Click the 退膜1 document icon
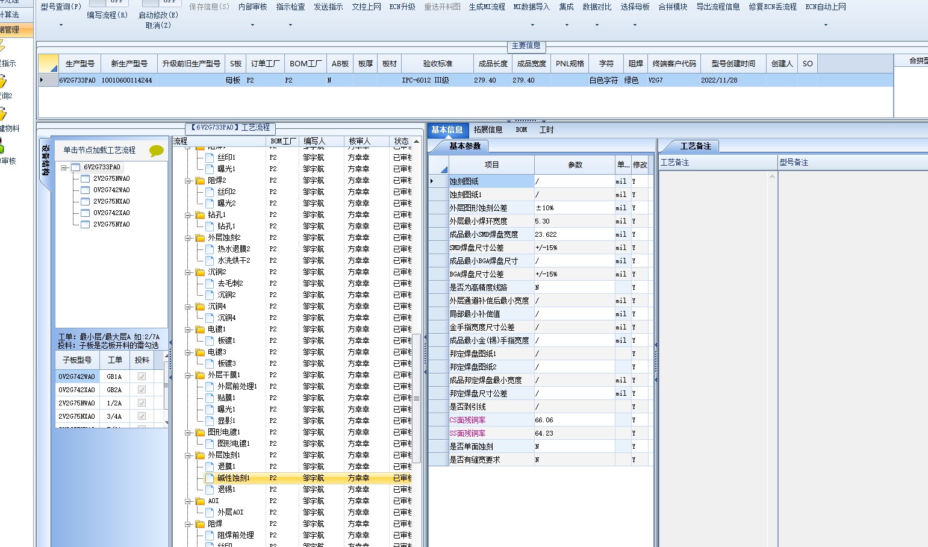 (x=210, y=466)
